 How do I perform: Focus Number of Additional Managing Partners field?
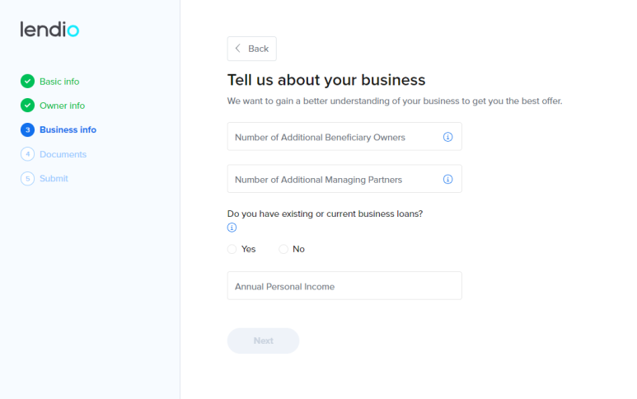[x=344, y=179]
